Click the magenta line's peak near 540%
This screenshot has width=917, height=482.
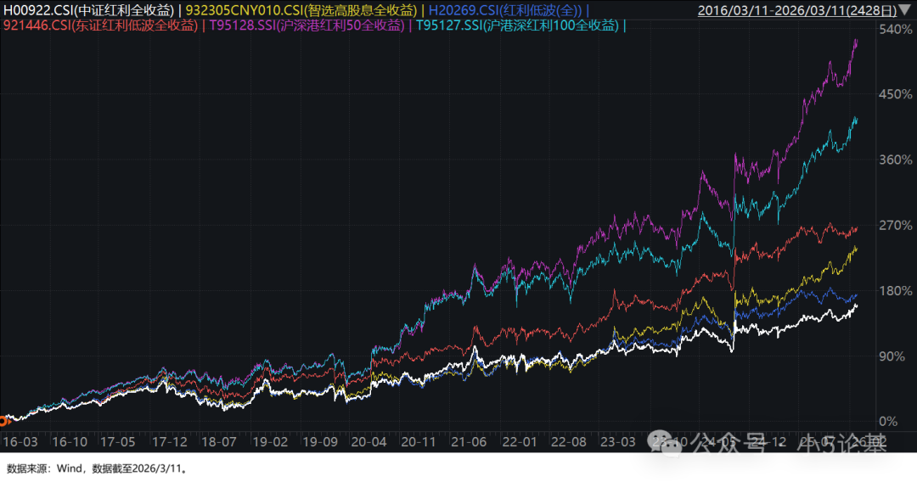click(x=855, y=41)
